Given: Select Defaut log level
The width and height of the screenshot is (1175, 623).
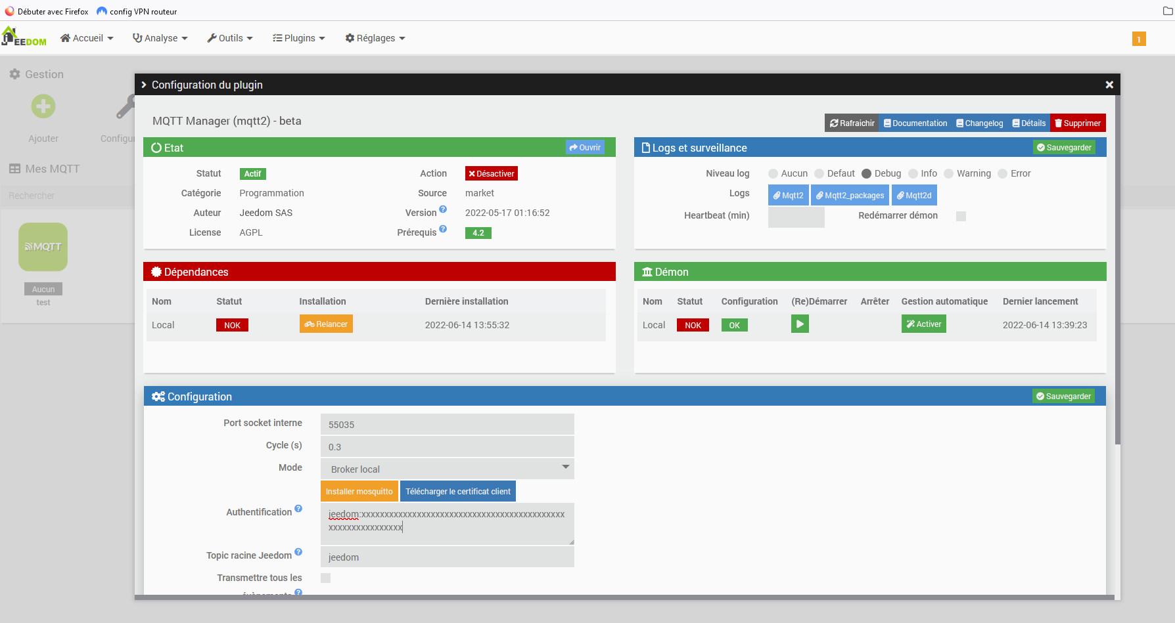Looking at the screenshot, I should point(819,174).
